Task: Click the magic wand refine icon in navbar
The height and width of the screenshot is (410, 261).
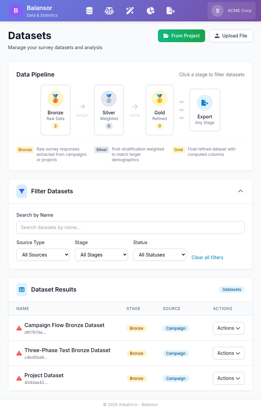Action: tap(130, 10)
